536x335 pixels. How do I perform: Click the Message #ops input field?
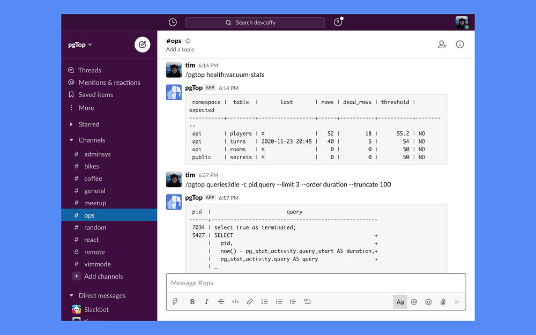[316, 283]
